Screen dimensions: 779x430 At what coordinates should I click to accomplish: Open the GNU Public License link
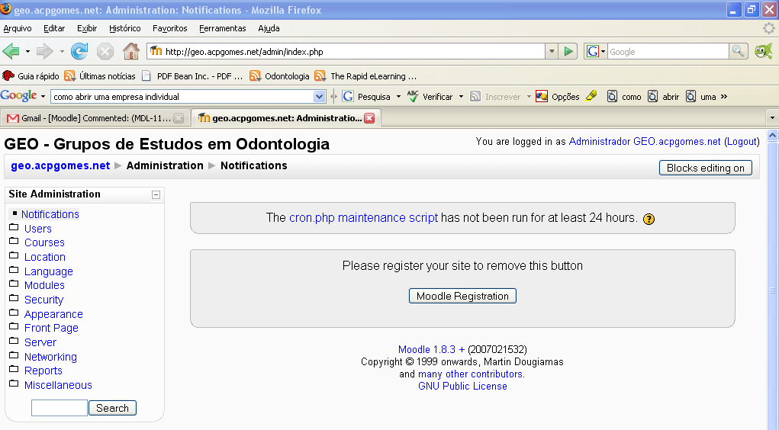462,387
